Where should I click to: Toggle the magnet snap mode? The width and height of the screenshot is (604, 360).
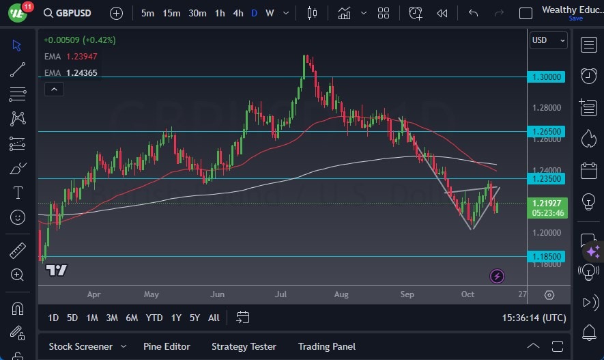pos(18,309)
